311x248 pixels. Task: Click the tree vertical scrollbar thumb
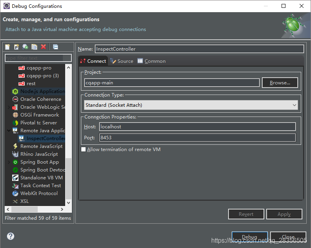[x=68, y=179]
